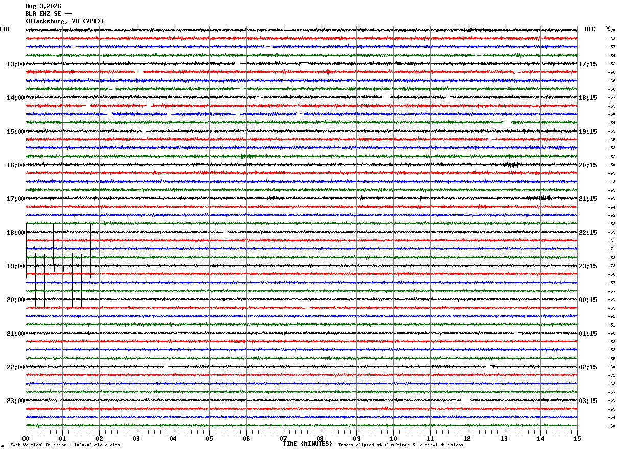This screenshot has width=618, height=452.
Task: Click the DC offset value -48
Action: coord(612,182)
